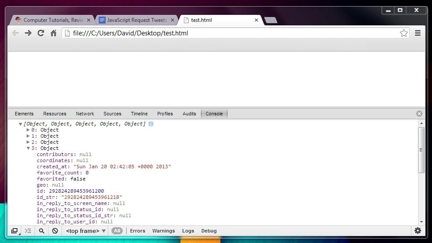Switch to the Resources panel
This screenshot has height=243, width=432.
click(x=55, y=114)
